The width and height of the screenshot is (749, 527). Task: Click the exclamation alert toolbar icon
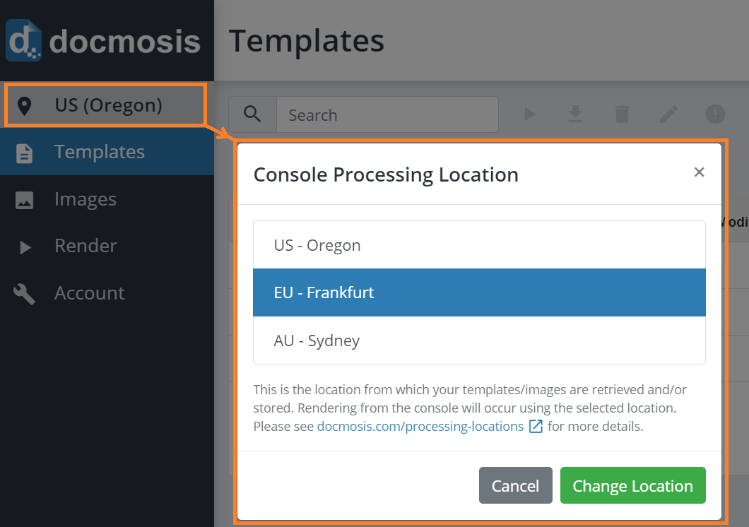coord(715,114)
